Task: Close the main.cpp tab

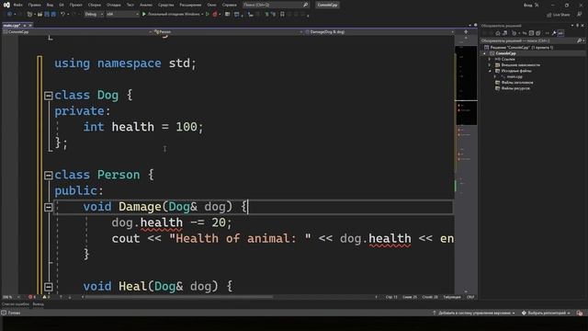Action: (x=30, y=25)
